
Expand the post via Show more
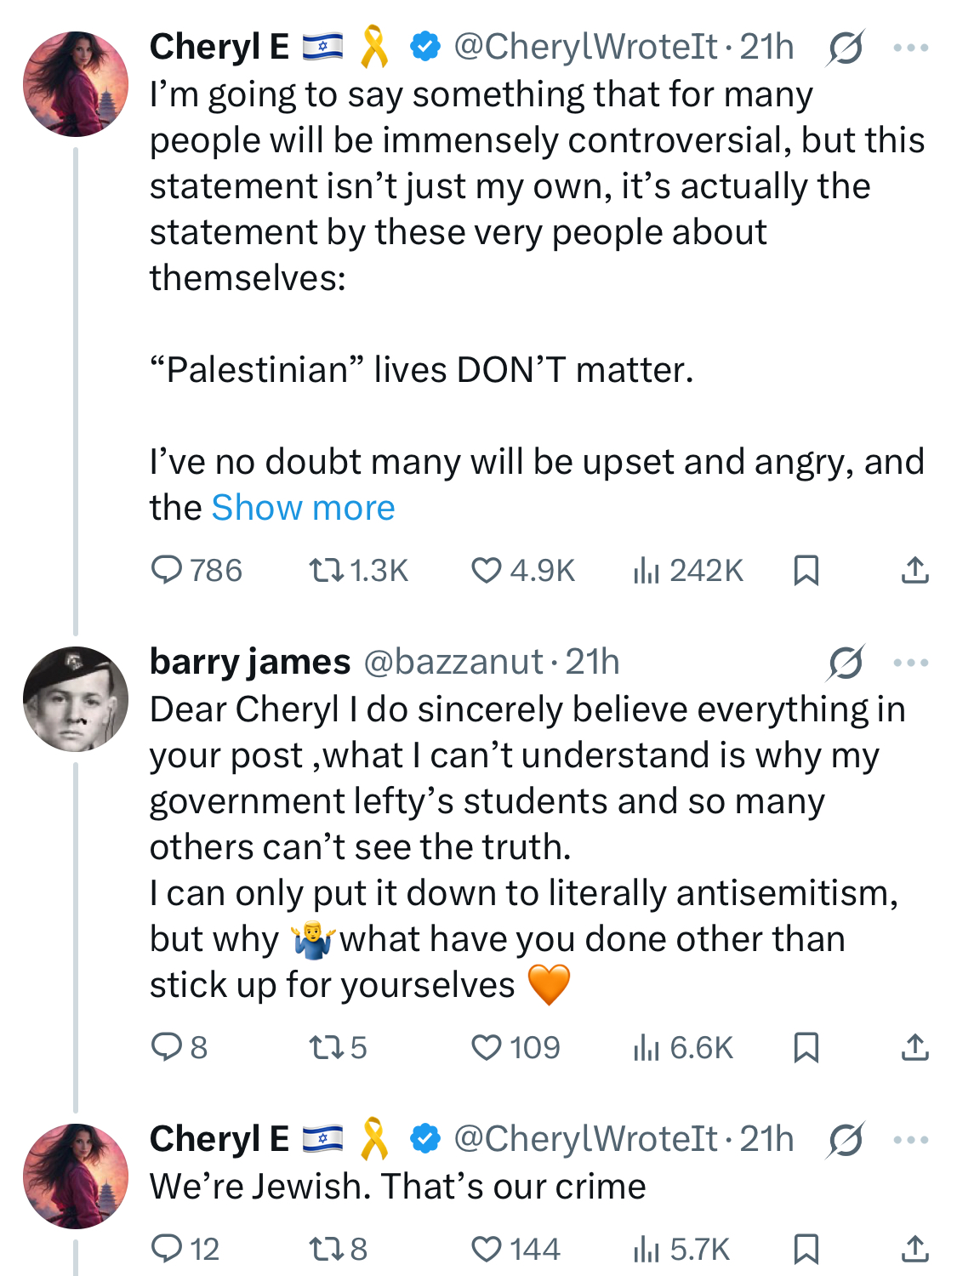click(x=304, y=508)
